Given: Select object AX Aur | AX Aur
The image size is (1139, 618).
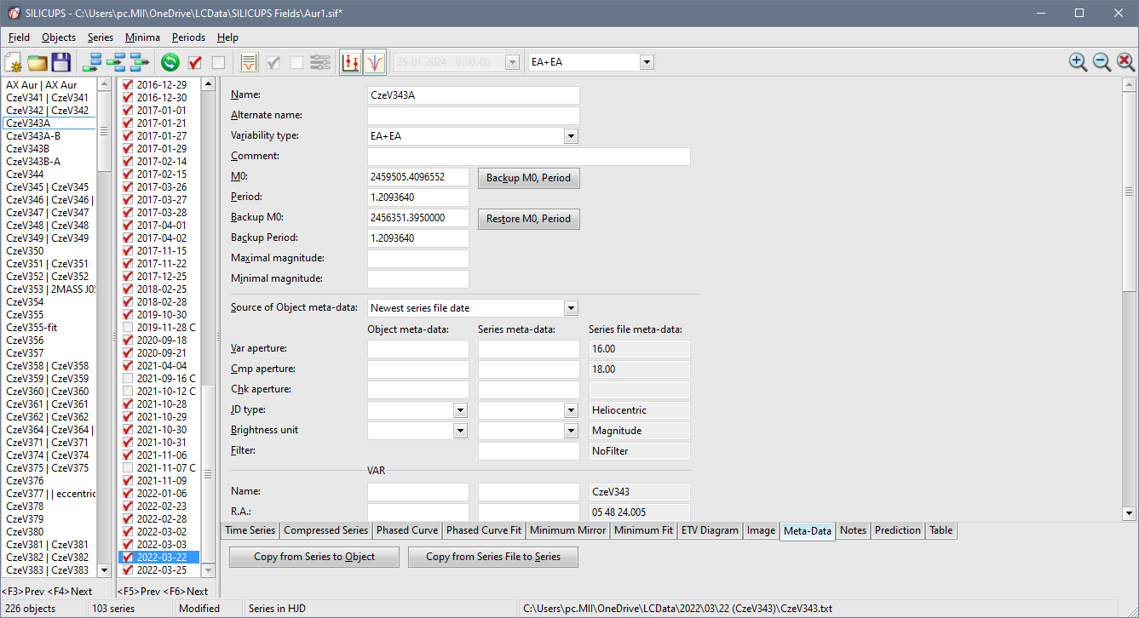Looking at the screenshot, I should pyautogui.click(x=42, y=85).
